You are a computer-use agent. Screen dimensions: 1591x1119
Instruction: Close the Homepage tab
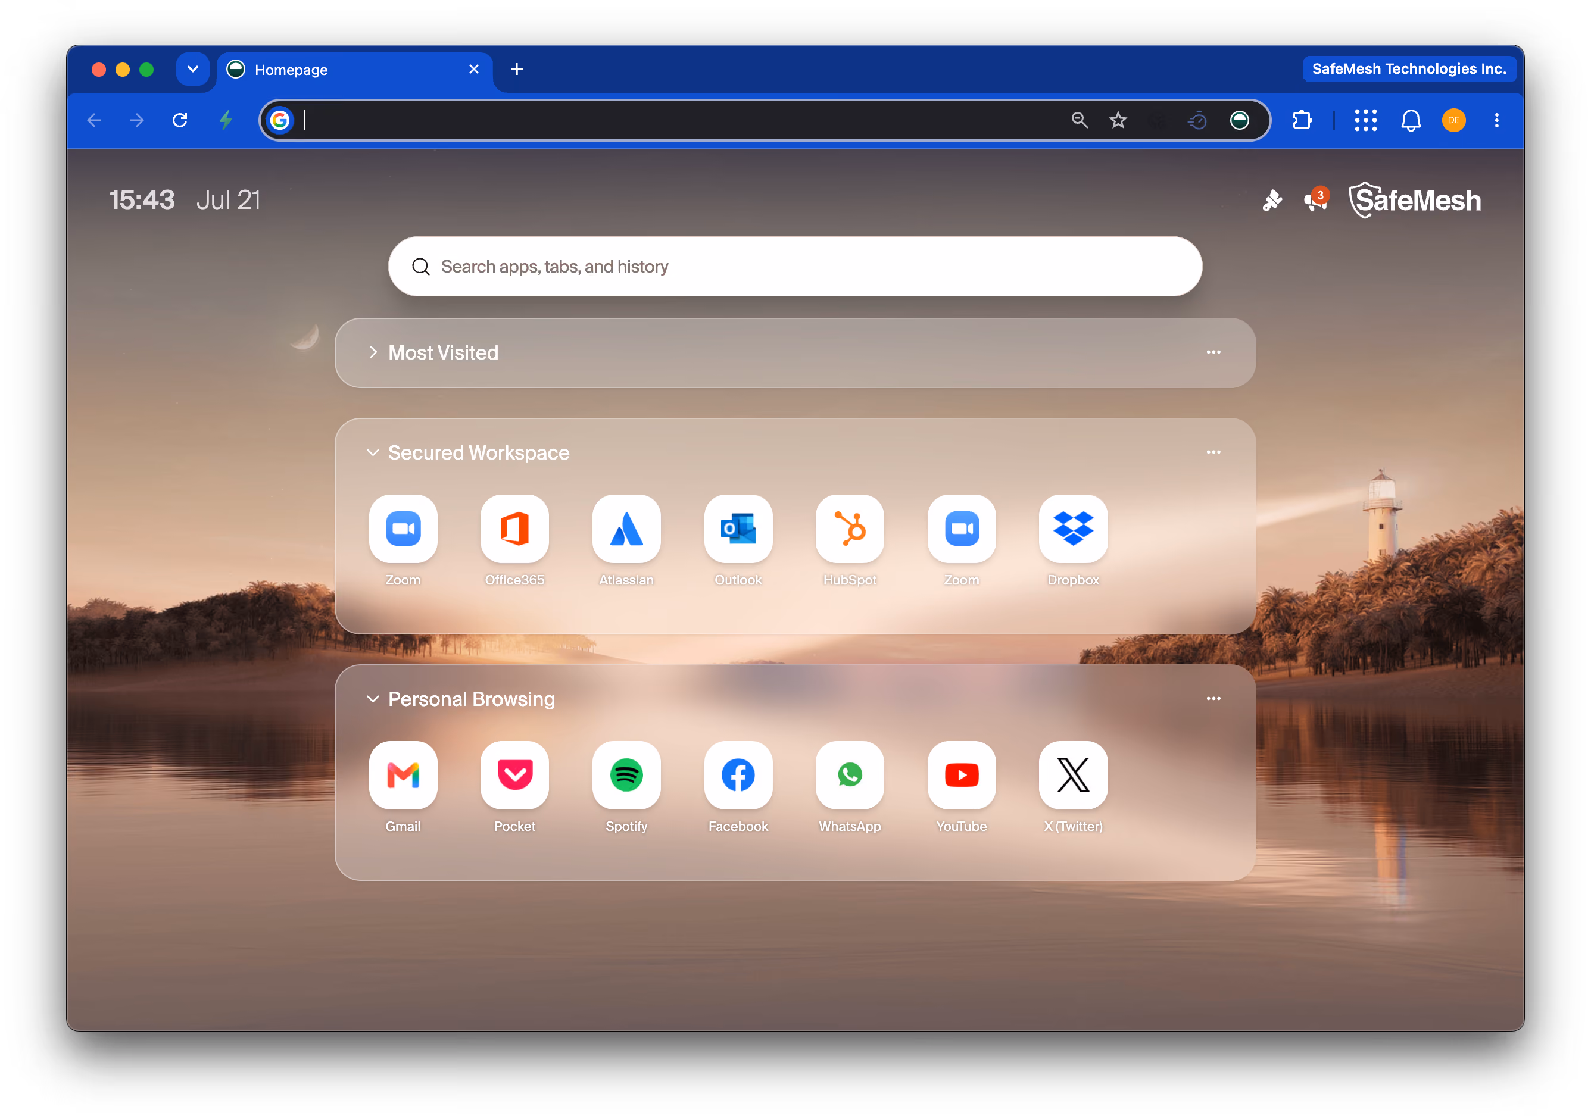click(x=474, y=69)
